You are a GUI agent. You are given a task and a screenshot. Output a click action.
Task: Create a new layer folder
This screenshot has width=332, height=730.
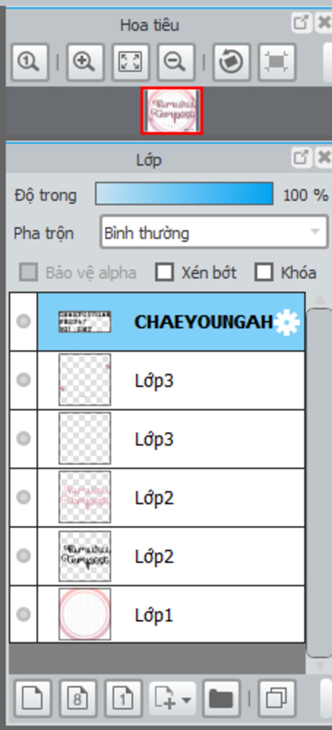(221, 698)
